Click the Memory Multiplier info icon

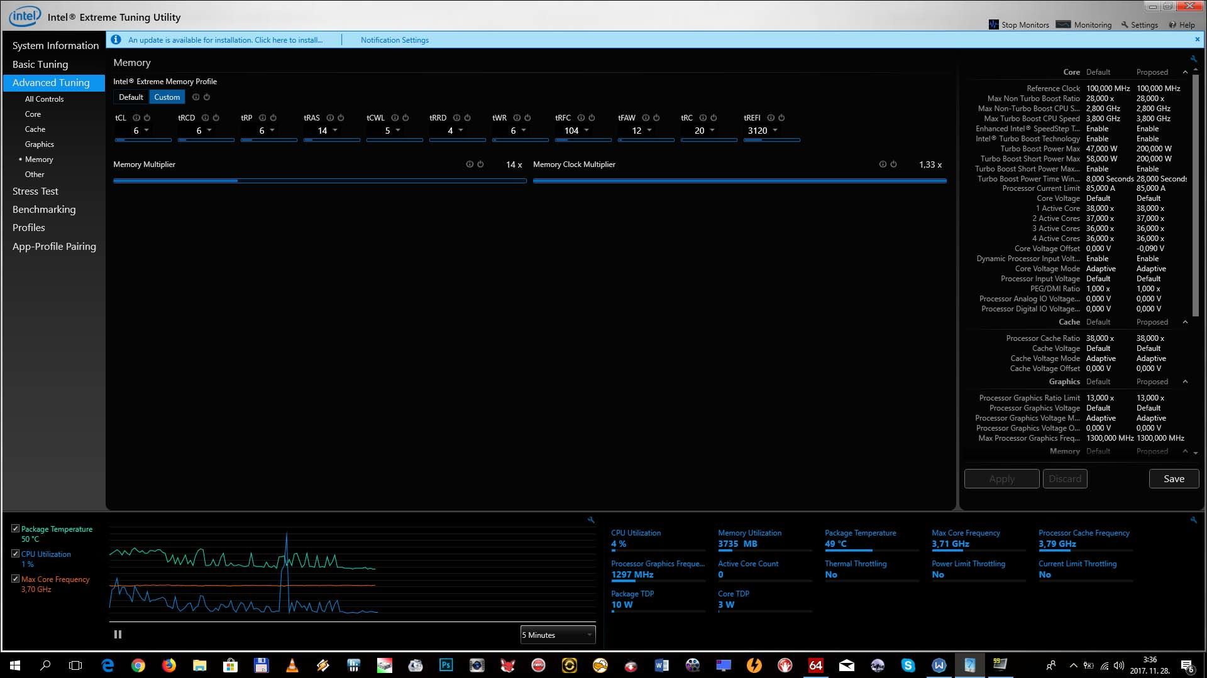470,164
